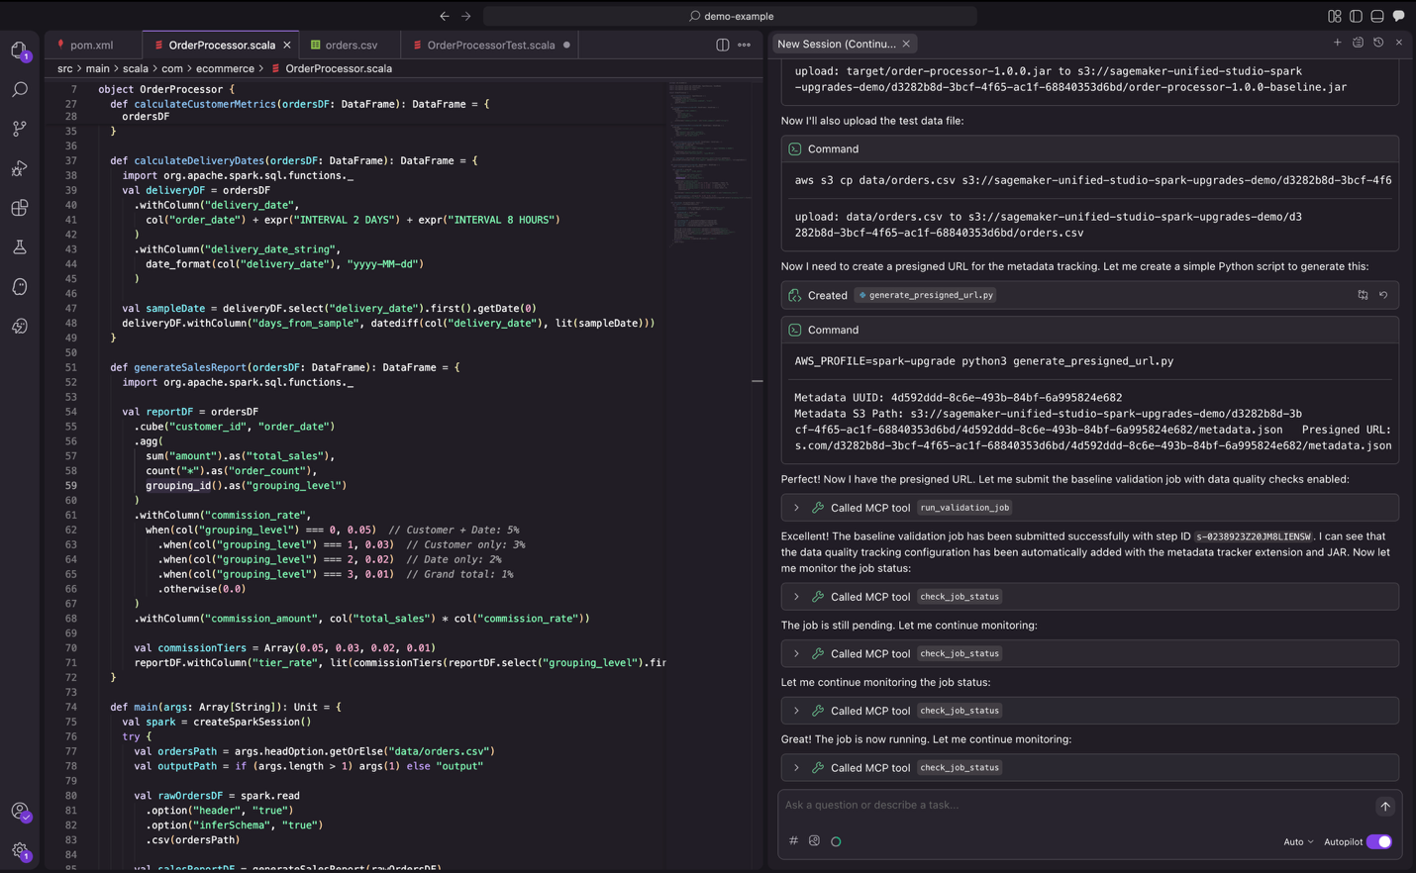The image size is (1416, 873).
Task: Expand the run_validation_job MCP tool call
Action: tap(796, 508)
